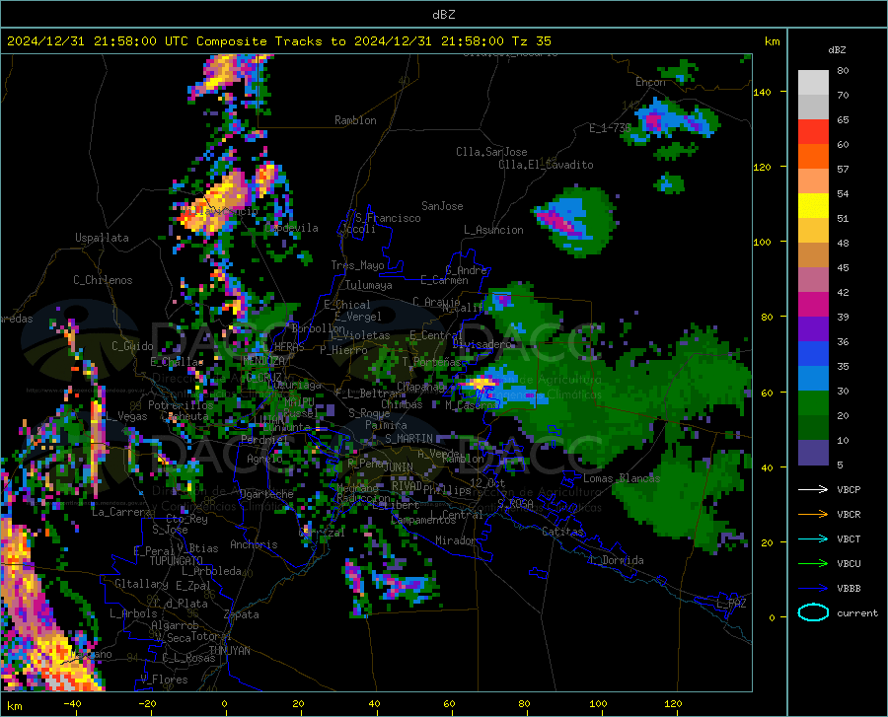The height and width of the screenshot is (717, 888).
Task: Click the 'V_Flores' place label
Action: [164, 680]
